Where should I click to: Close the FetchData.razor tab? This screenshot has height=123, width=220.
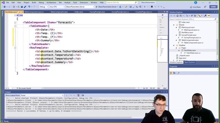(x=22, y=12)
